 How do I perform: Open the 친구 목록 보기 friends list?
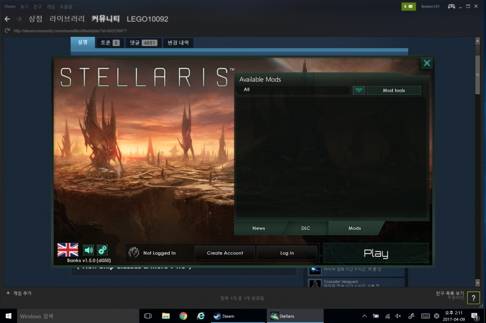(x=450, y=293)
